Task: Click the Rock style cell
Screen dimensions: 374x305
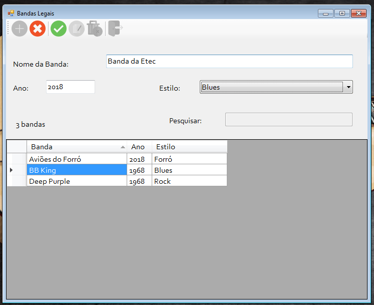Action: [189, 181]
